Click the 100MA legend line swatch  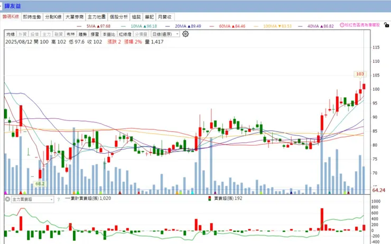point(256,26)
